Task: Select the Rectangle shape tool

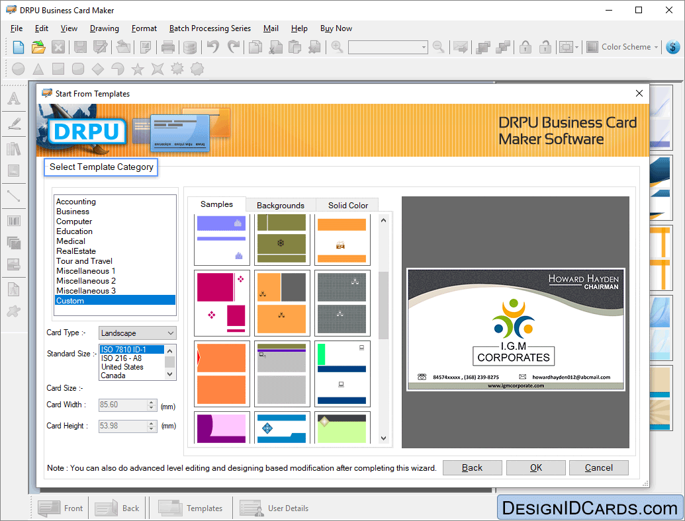Action: 58,69
